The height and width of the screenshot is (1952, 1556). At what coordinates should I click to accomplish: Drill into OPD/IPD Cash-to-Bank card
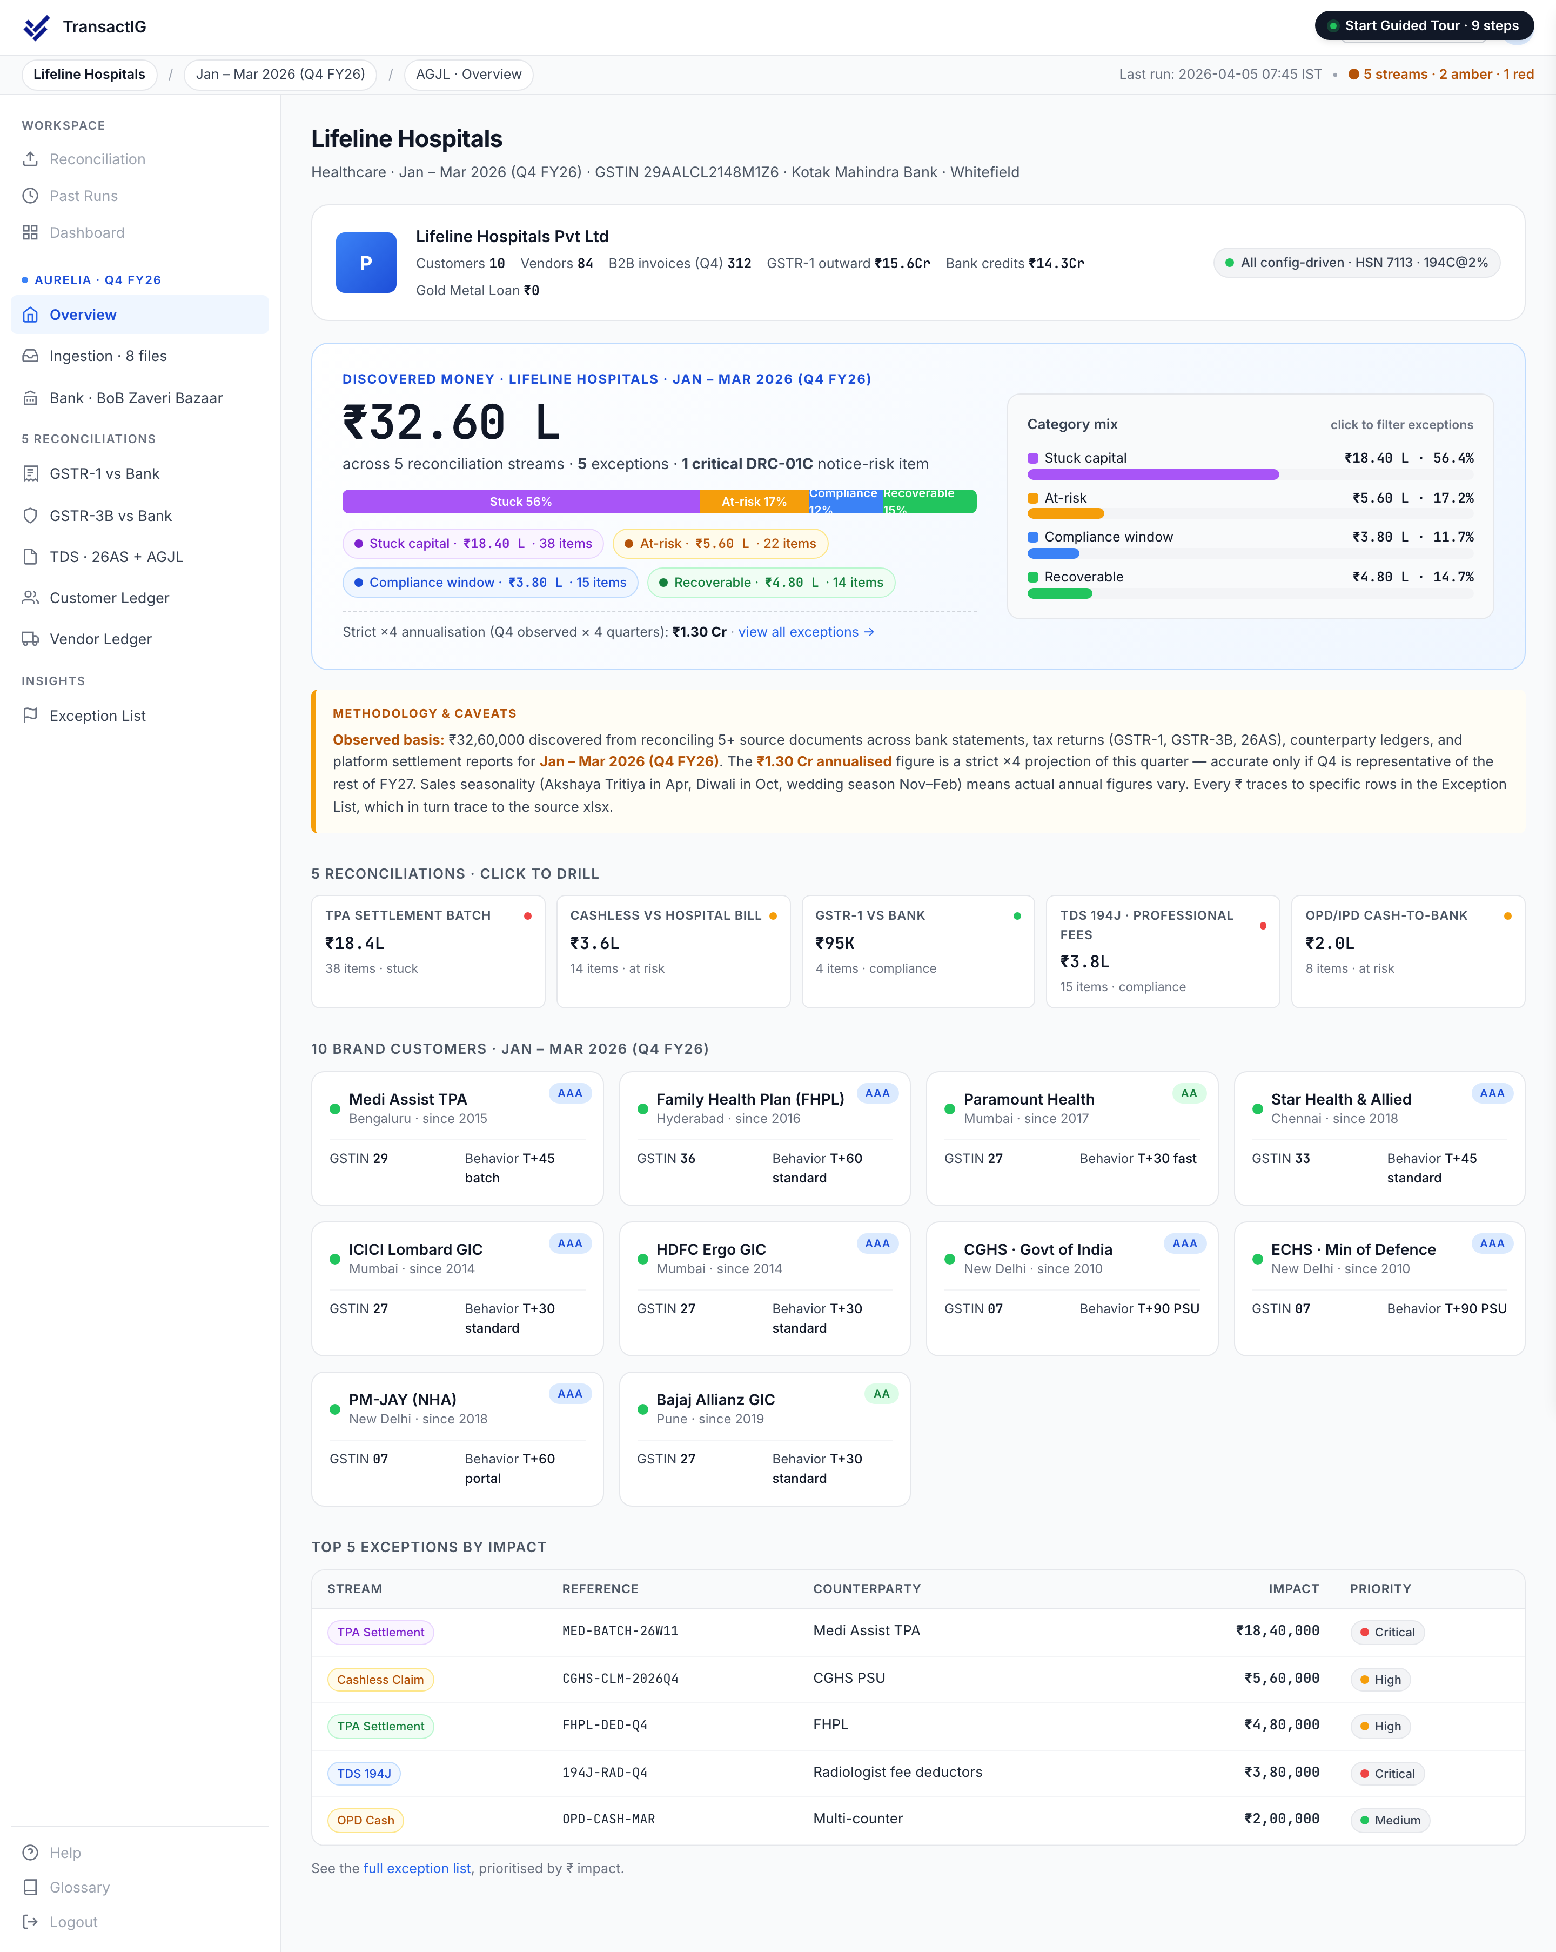(1407, 951)
